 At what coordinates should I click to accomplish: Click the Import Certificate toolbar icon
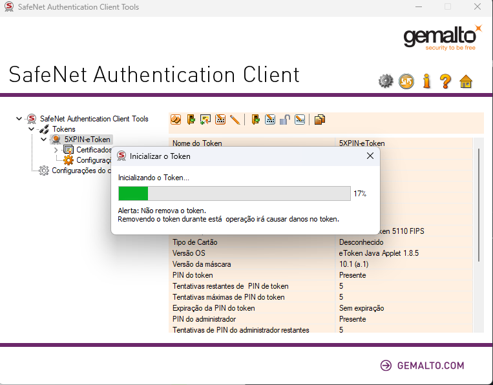click(205, 120)
